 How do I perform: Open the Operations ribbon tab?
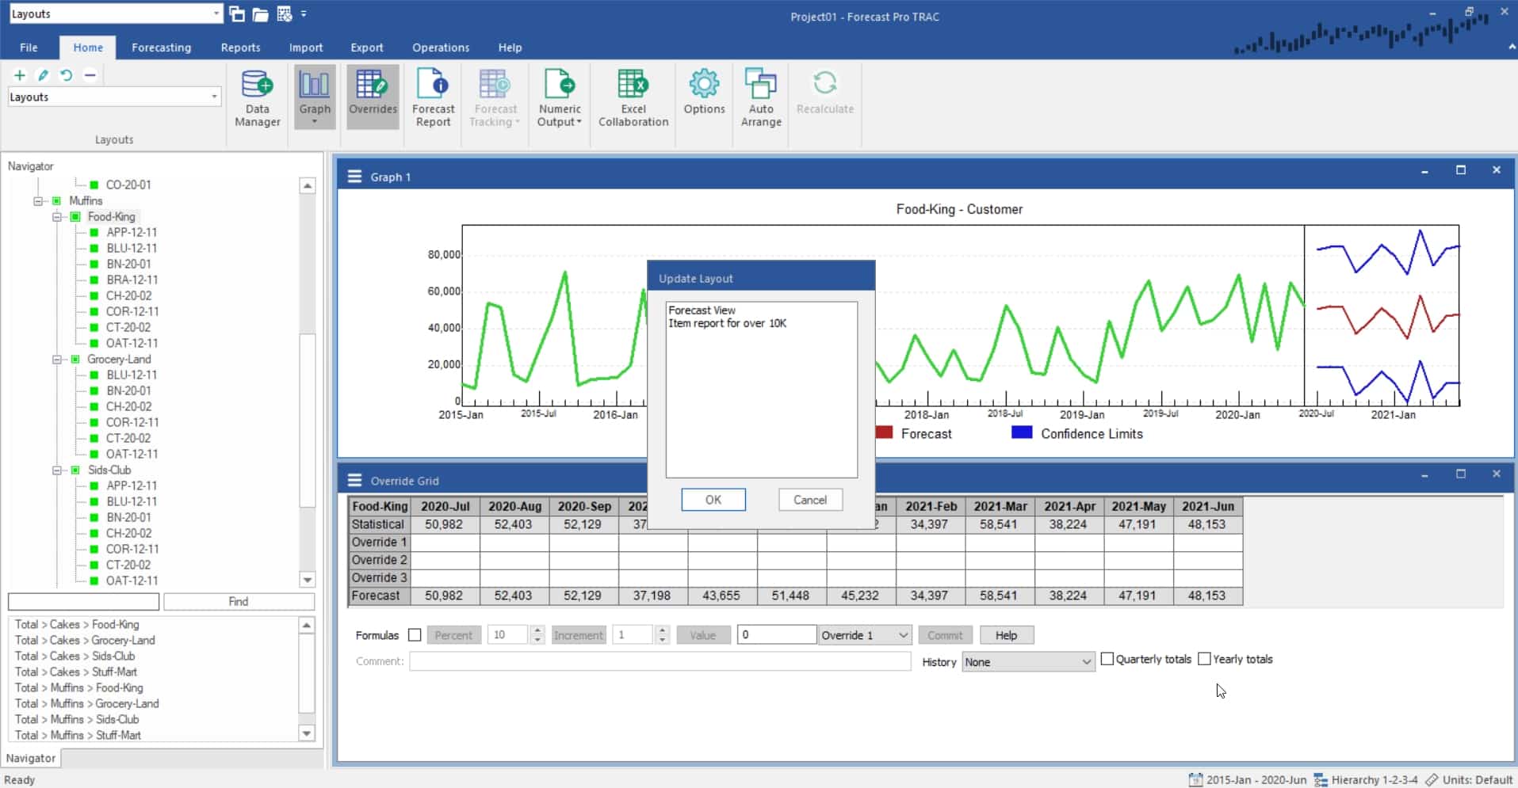(x=440, y=48)
